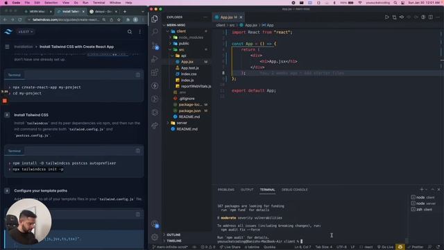
Task: Open the Tailwind version v3.0.17 dropdown
Action: 25,32
